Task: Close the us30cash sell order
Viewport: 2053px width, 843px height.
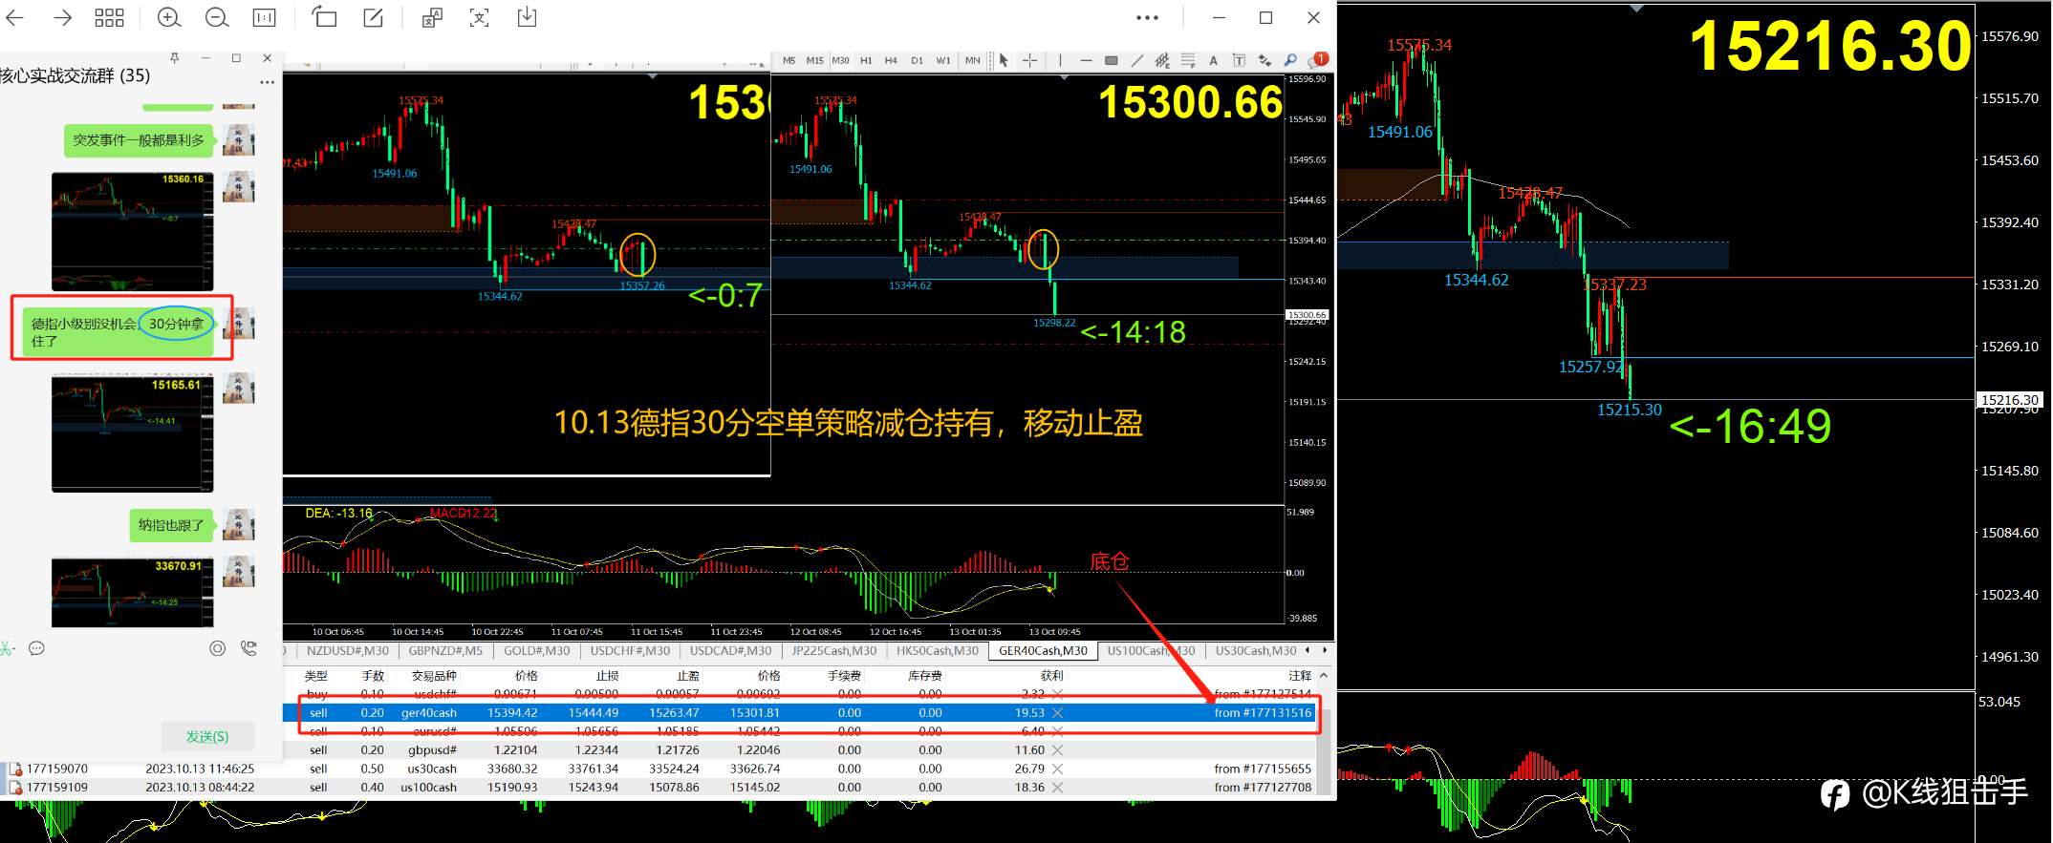Action: click(1057, 769)
